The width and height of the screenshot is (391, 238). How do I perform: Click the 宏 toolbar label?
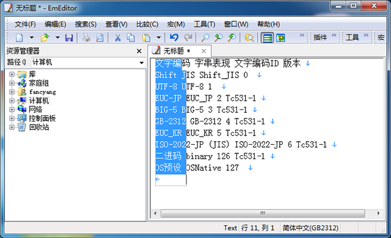tap(381, 37)
